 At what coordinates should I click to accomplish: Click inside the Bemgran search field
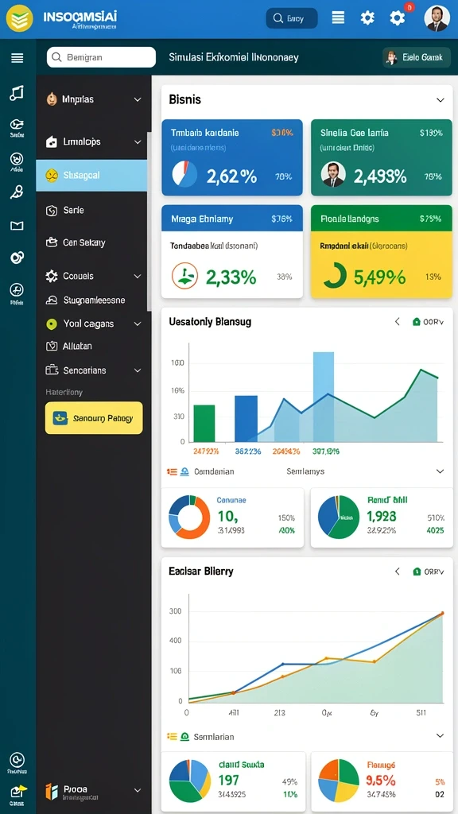click(x=101, y=57)
